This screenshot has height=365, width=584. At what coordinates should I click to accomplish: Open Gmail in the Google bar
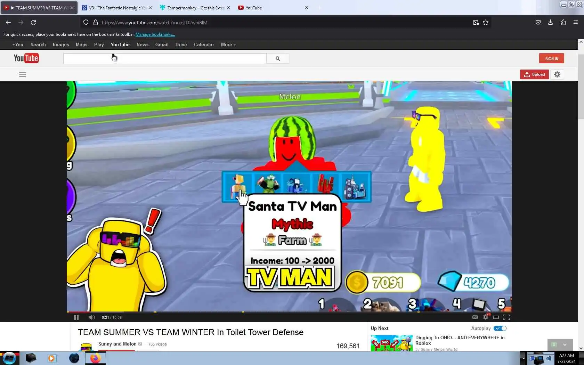click(162, 44)
